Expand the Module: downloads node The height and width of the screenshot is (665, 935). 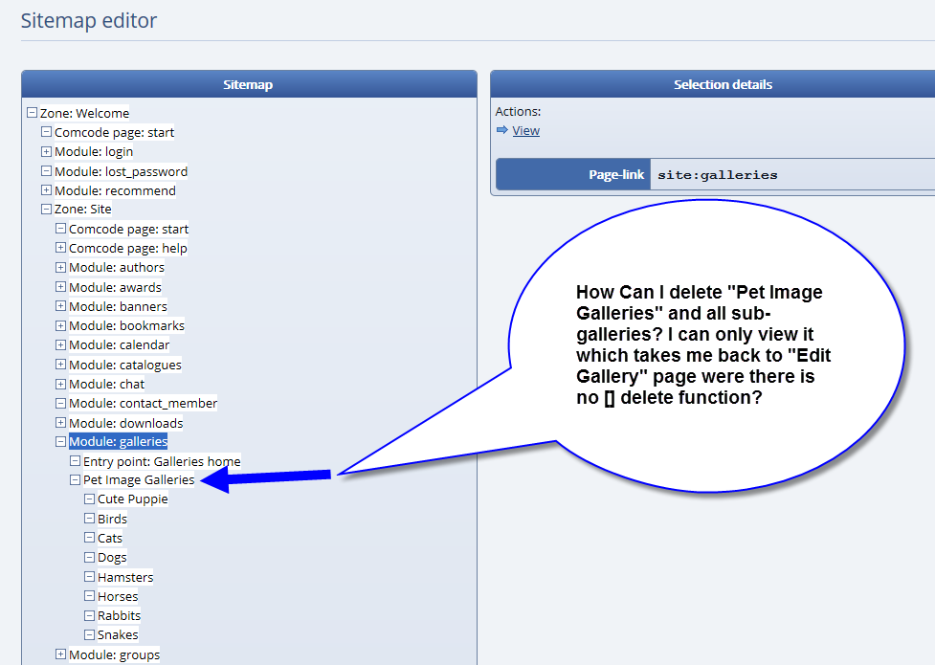[61, 423]
